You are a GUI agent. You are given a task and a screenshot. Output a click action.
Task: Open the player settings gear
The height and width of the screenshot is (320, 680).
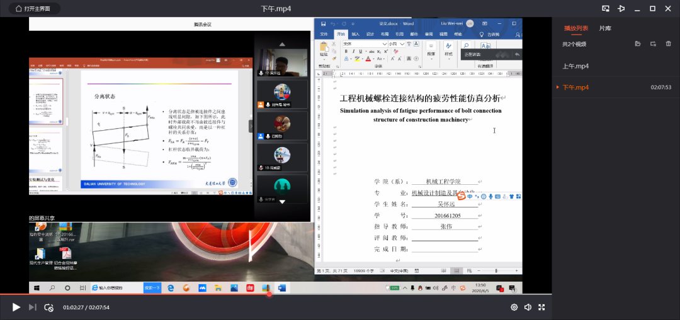click(514, 307)
